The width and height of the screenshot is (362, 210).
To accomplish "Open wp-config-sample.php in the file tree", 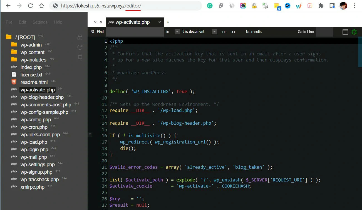I will (x=44, y=112).
